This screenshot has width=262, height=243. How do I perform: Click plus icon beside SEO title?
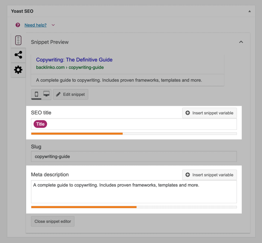tap(187, 113)
